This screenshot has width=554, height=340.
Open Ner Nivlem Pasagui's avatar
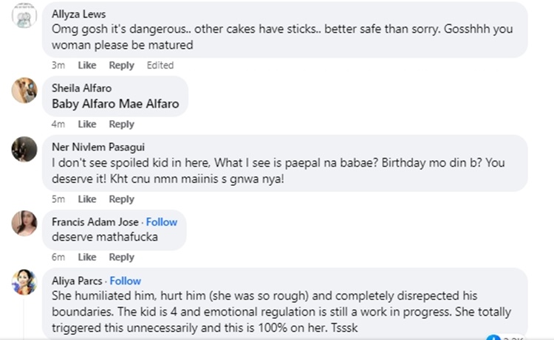tap(24, 149)
